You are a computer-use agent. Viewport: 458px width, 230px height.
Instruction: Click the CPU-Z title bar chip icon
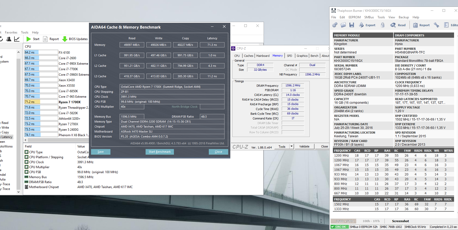233,48
